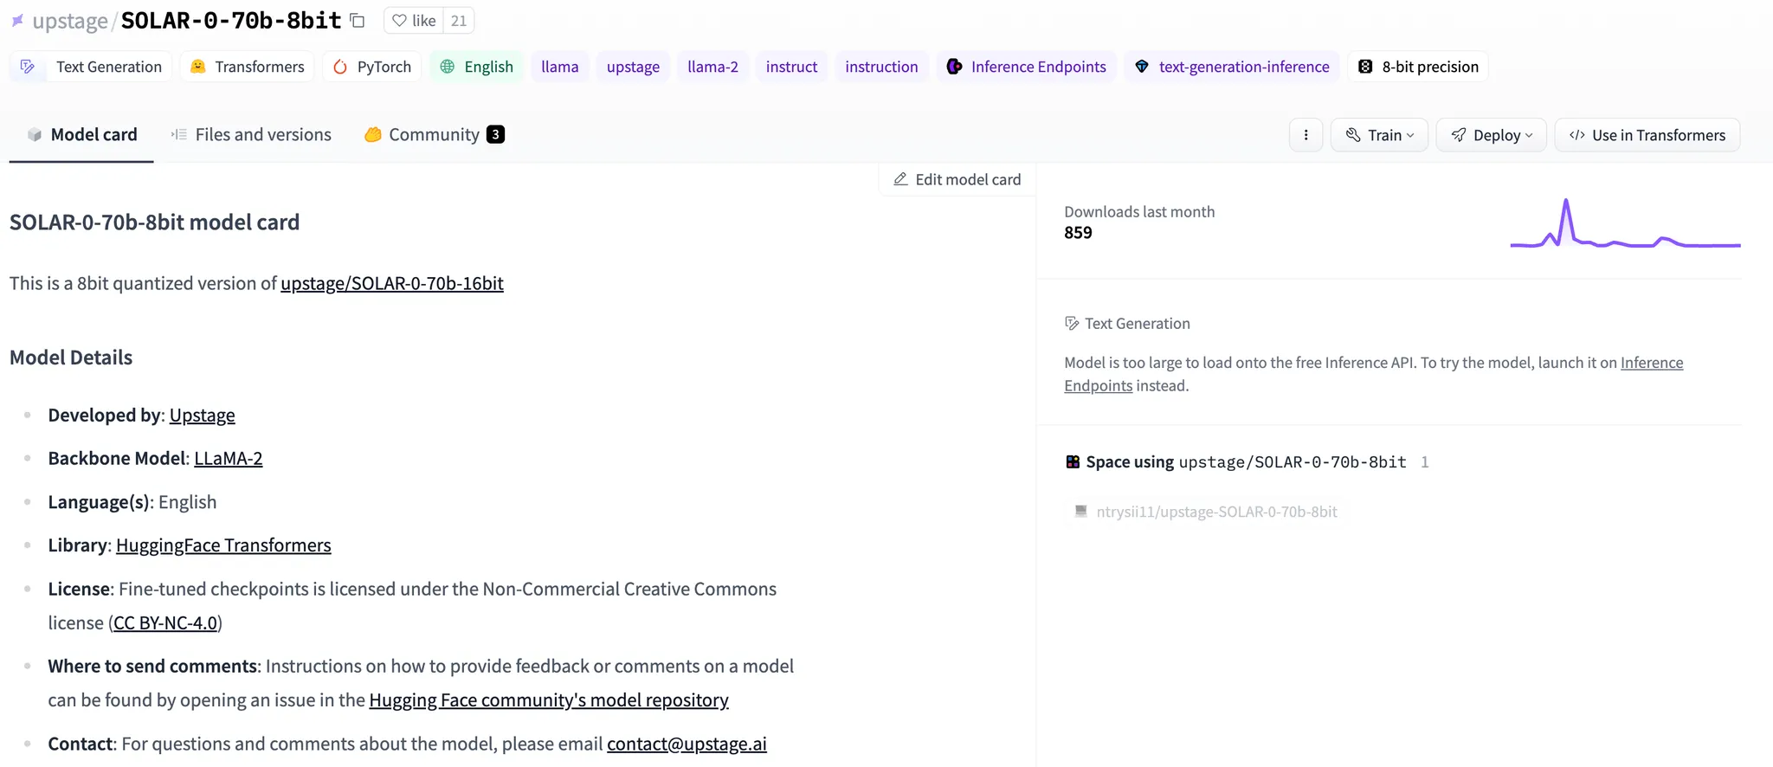The height and width of the screenshot is (767, 1773).
Task: Open the CC BY-NC-4.0 license link
Action: click(165, 623)
